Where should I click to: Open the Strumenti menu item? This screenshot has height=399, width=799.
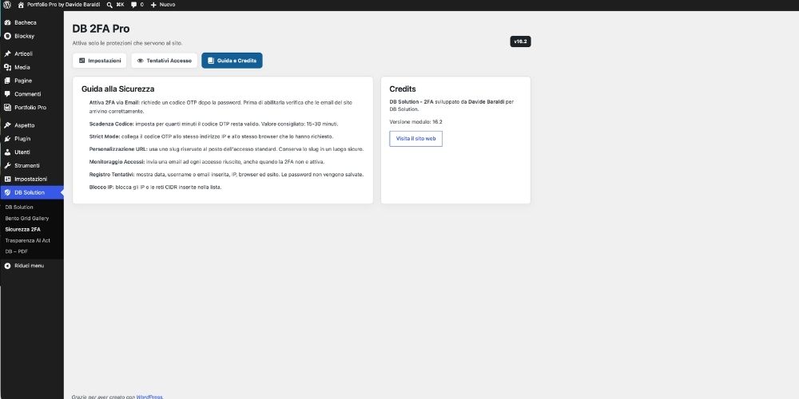pos(32,166)
